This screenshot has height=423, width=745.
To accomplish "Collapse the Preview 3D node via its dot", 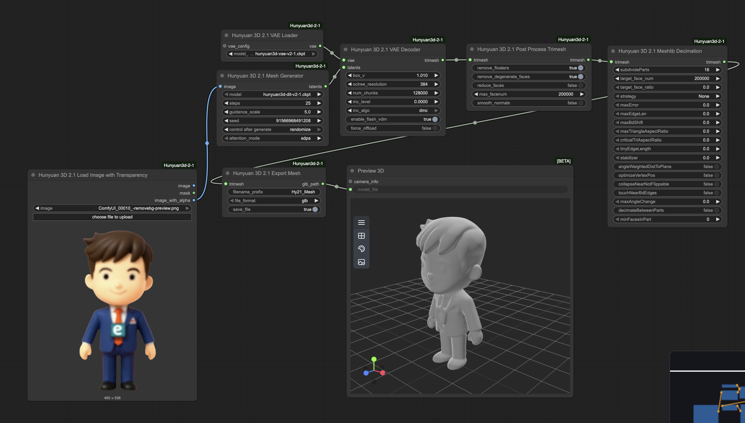I will point(352,171).
